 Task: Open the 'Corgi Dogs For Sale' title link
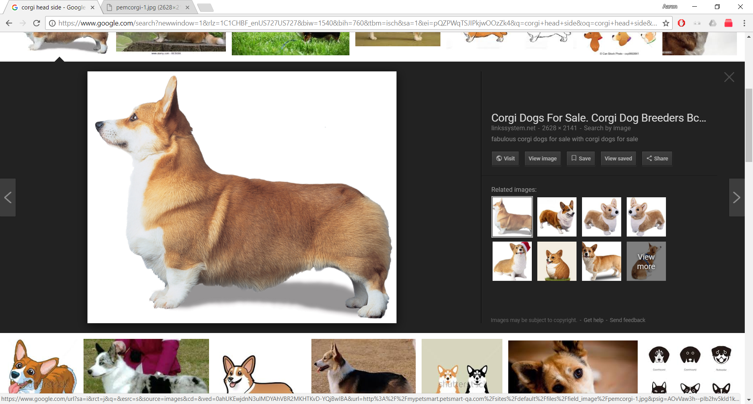(598, 118)
